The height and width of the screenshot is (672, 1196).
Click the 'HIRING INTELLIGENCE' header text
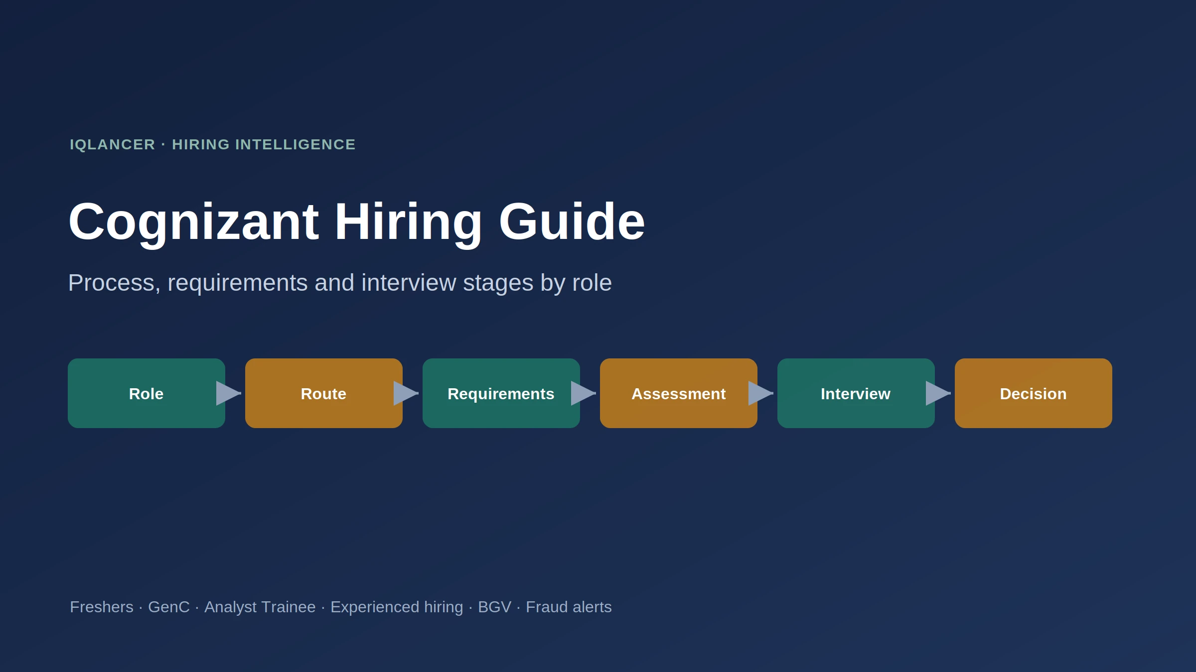click(264, 144)
